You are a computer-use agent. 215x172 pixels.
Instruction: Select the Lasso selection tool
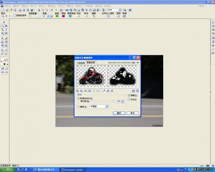click(2, 26)
